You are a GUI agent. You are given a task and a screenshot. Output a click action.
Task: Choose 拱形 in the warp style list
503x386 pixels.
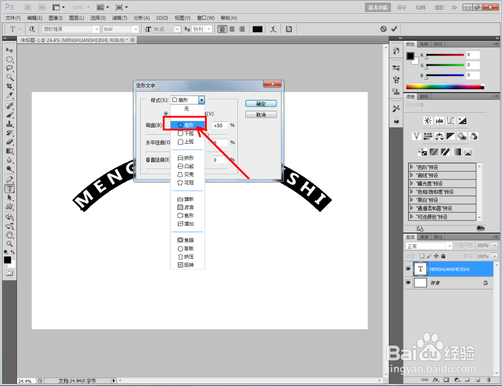188,158
